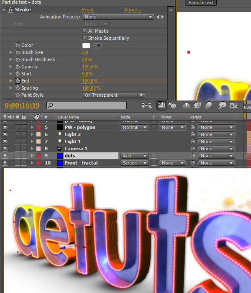
Task: Open About for Stroke effect
Action: (x=133, y=10)
